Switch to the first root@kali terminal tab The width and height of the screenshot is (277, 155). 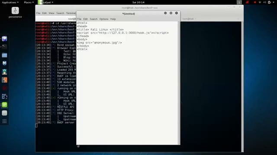point(56,19)
